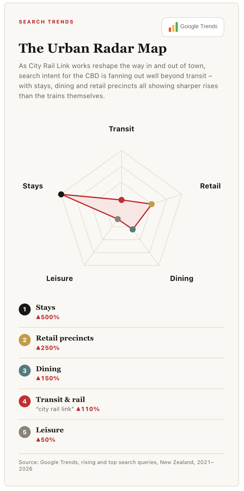The image size is (244, 491).
Task: Open the Transit & rail list entry
Action: (x=121, y=404)
